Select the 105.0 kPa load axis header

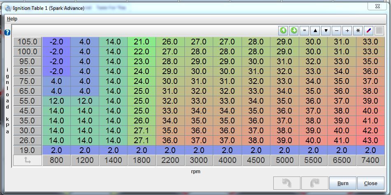(28, 42)
